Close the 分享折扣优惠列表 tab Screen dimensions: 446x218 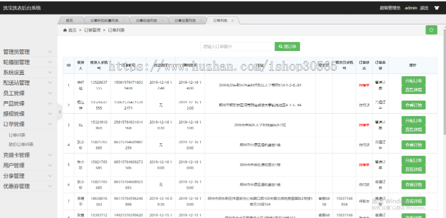pyautogui.click(x=124, y=21)
